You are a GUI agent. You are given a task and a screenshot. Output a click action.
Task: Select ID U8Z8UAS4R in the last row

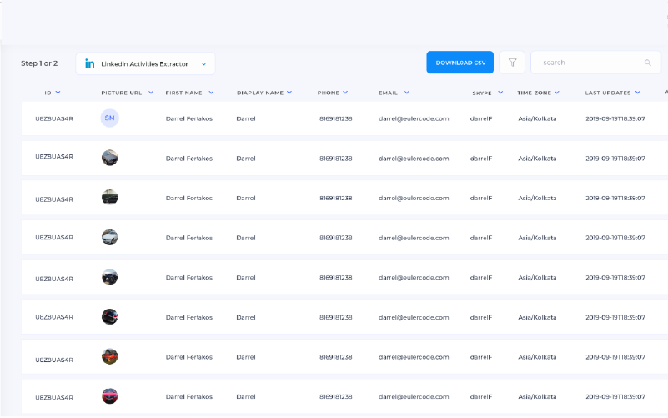point(54,397)
